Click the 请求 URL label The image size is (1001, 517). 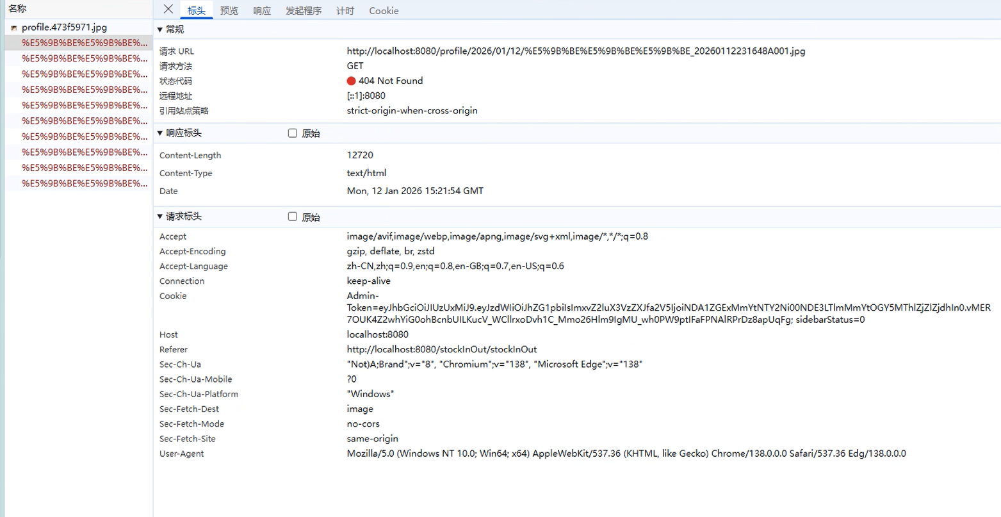(176, 51)
